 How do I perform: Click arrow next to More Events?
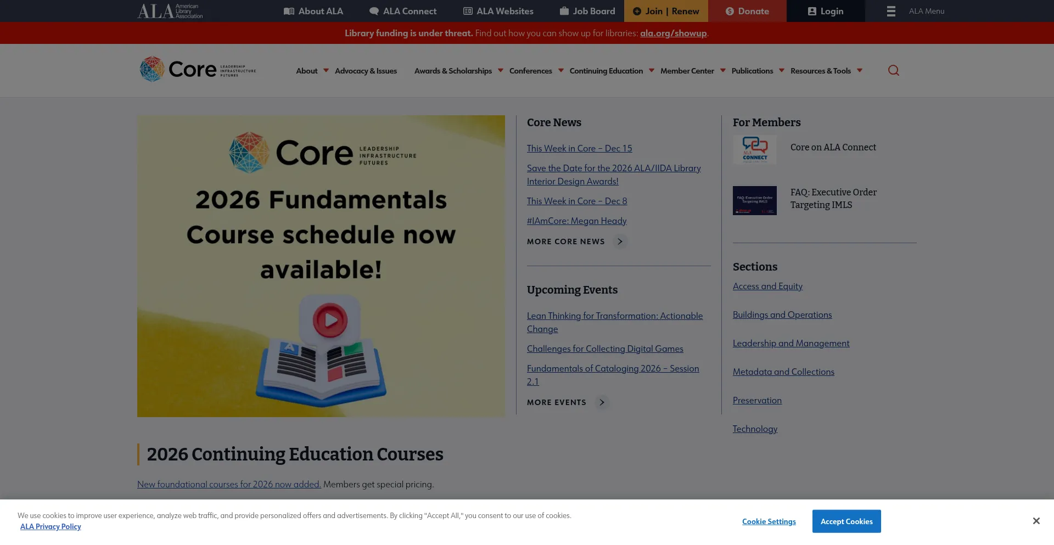coord(602,402)
